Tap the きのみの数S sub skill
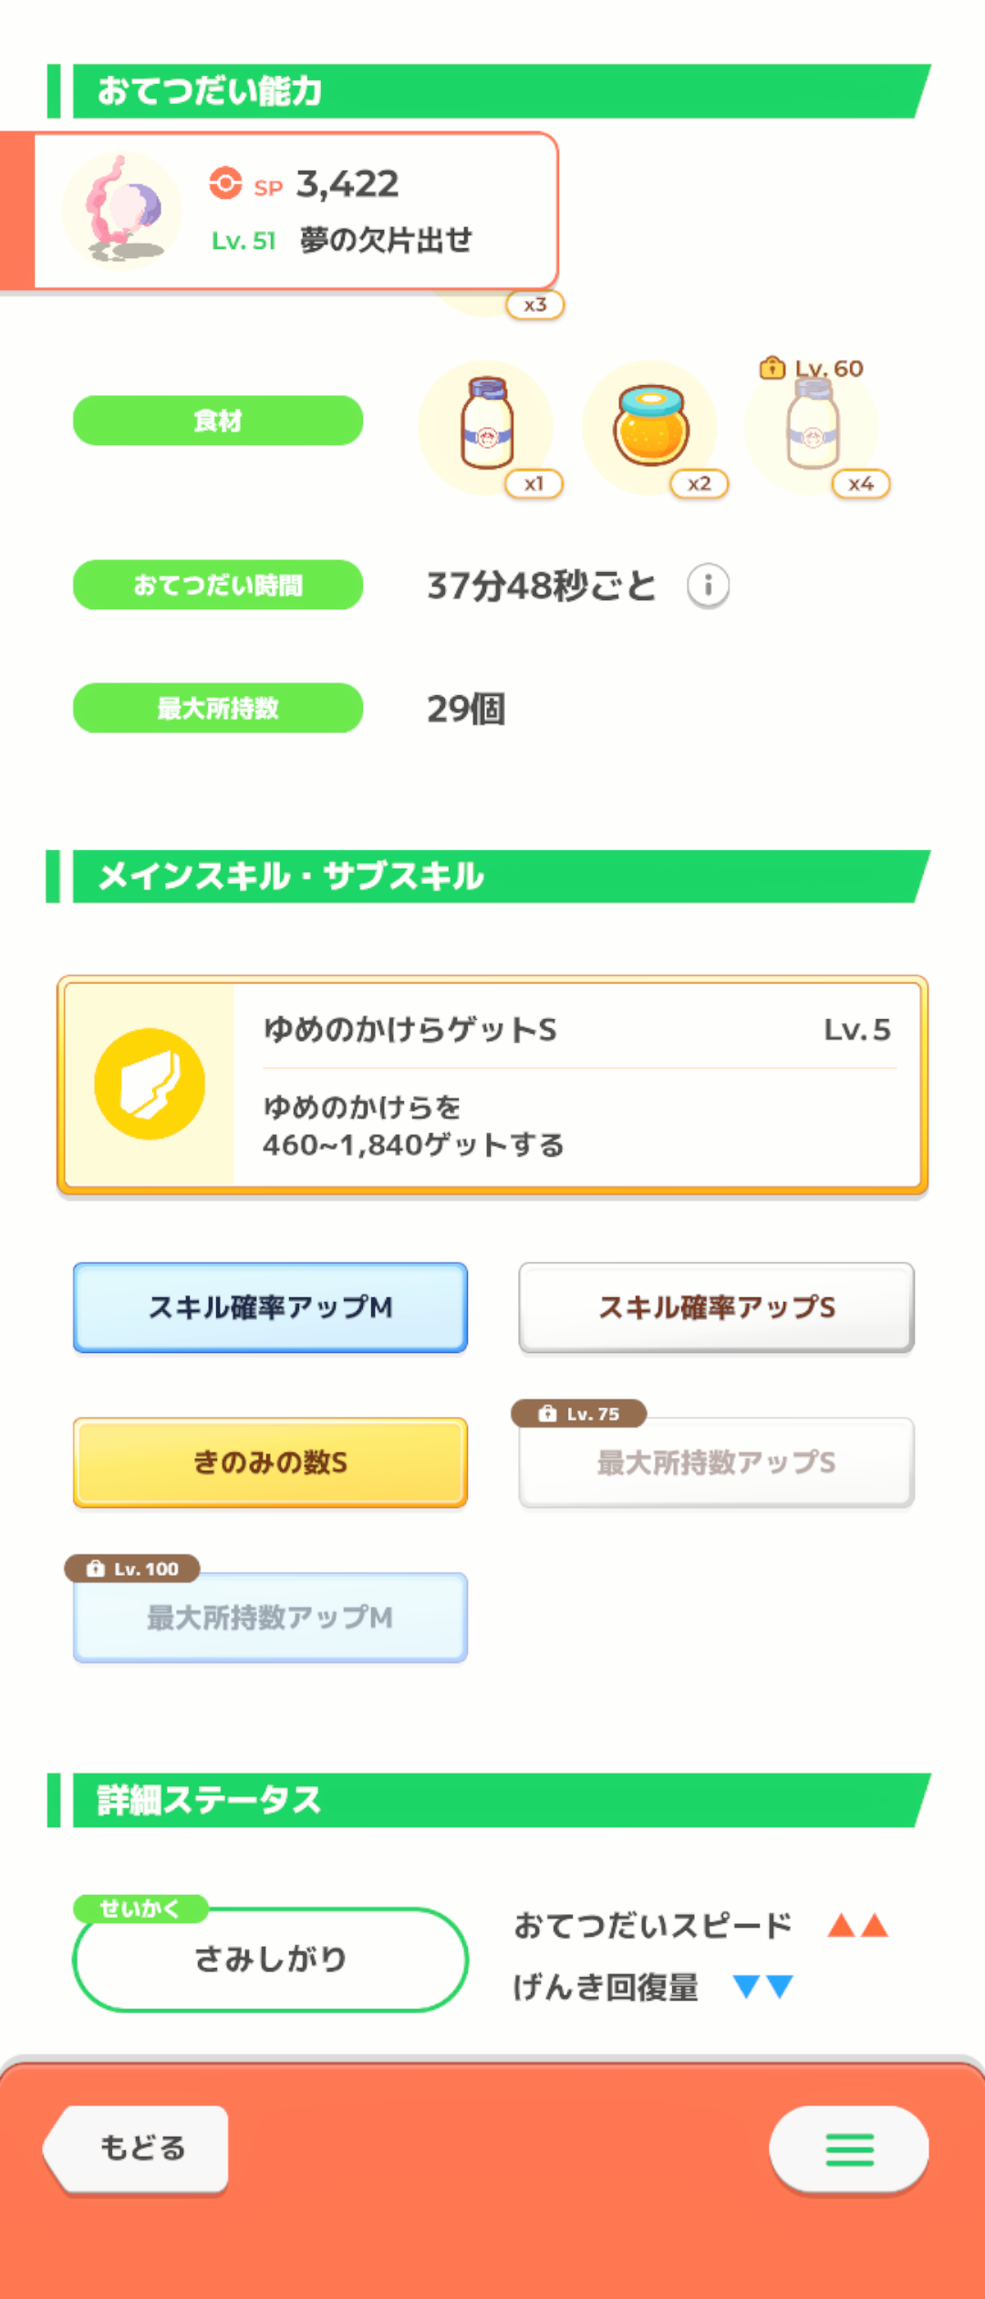The width and height of the screenshot is (985, 2299). click(x=271, y=1462)
